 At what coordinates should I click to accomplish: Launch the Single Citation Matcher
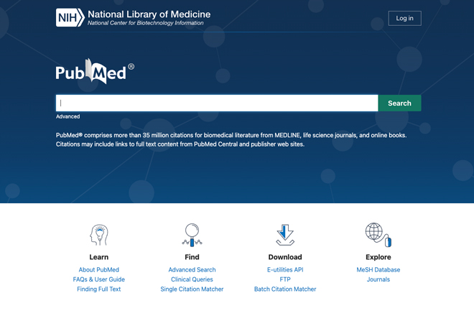[192, 289]
